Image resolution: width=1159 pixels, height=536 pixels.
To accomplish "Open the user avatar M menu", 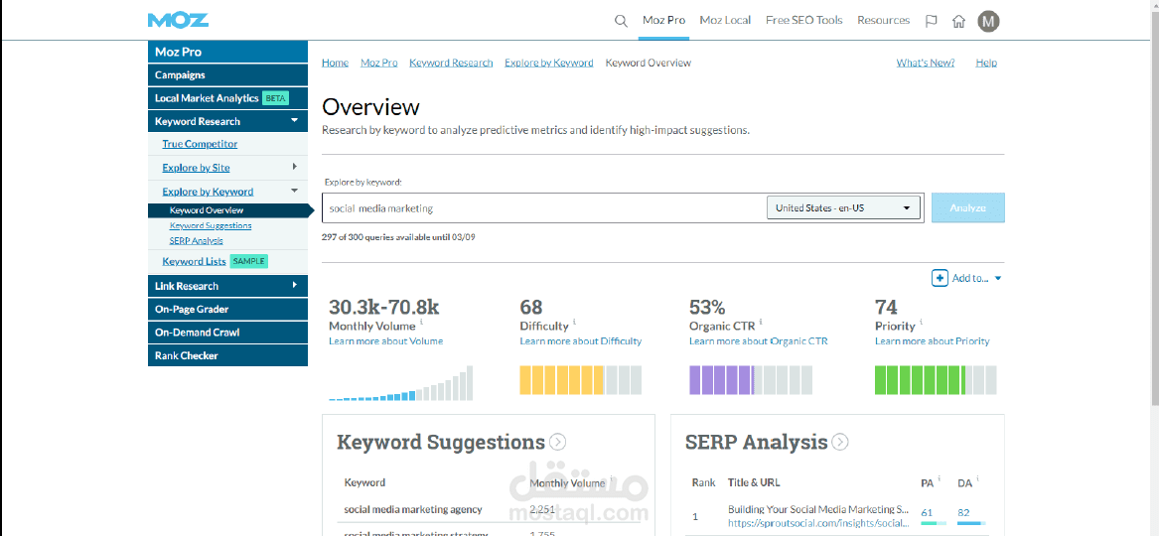I will pos(988,21).
